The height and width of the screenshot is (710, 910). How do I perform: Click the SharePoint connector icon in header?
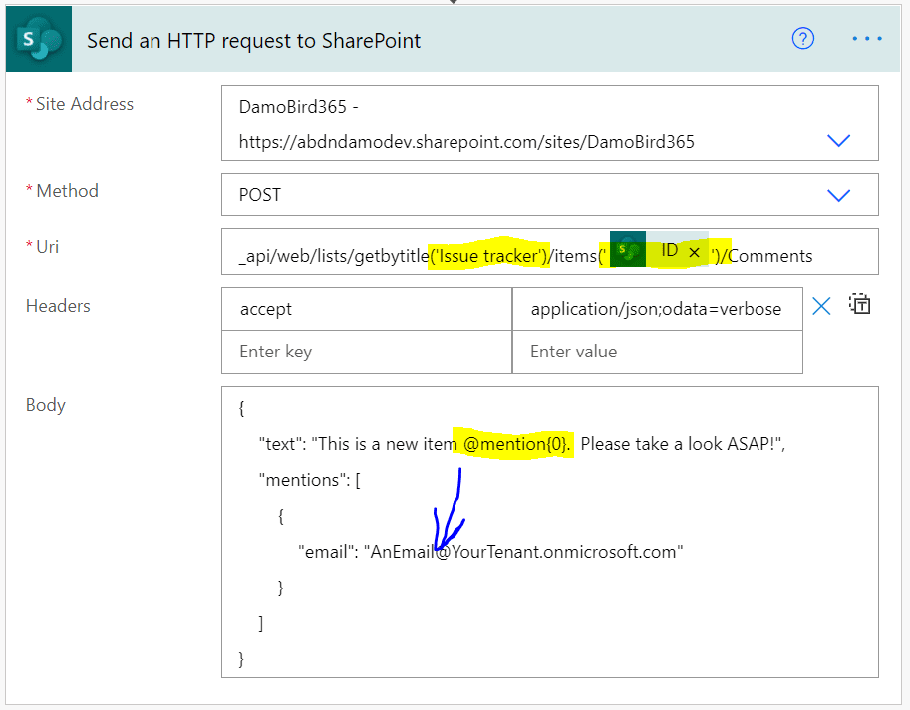click(x=39, y=41)
